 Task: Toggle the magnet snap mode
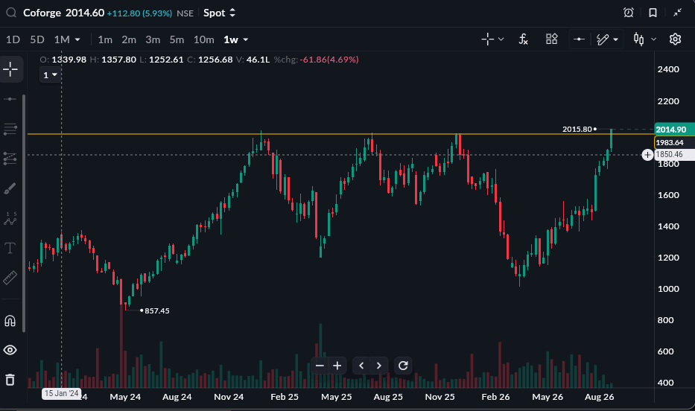tap(10, 321)
